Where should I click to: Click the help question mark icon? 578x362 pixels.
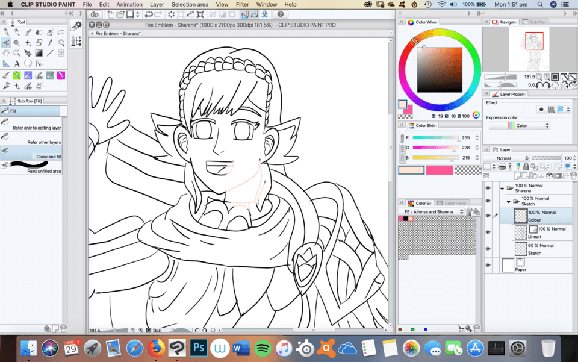281,14
